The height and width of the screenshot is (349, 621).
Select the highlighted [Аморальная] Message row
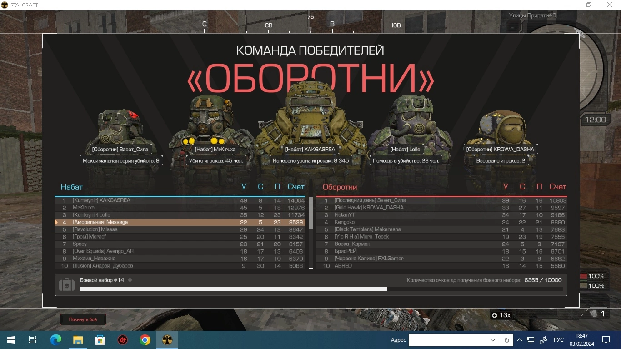click(x=180, y=222)
